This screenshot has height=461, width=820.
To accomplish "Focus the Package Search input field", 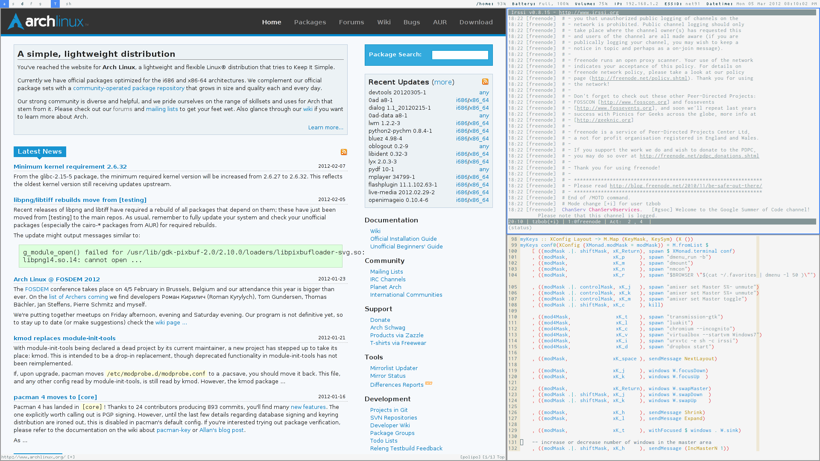I will [460, 55].
